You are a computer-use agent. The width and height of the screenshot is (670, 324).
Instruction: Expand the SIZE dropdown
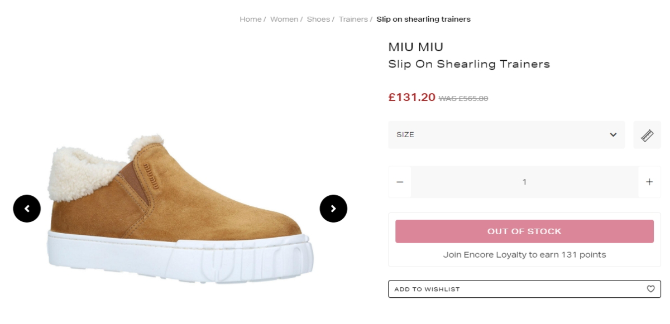pos(506,135)
